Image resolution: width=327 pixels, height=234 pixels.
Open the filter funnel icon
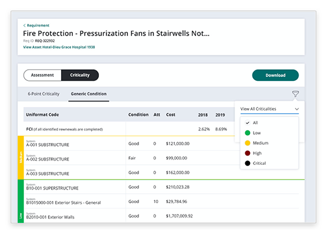pyautogui.click(x=295, y=93)
